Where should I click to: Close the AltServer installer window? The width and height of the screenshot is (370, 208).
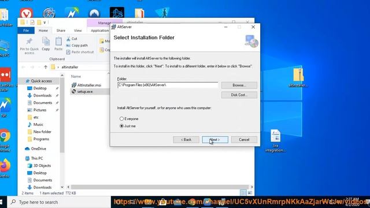pyautogui.click(x=253, y=27)
